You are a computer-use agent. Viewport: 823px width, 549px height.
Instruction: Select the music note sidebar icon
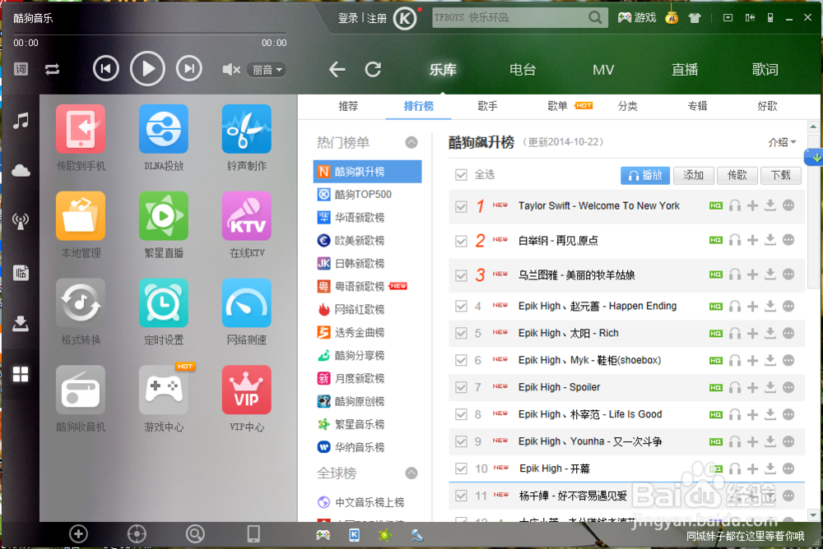[x=21, y=121]
